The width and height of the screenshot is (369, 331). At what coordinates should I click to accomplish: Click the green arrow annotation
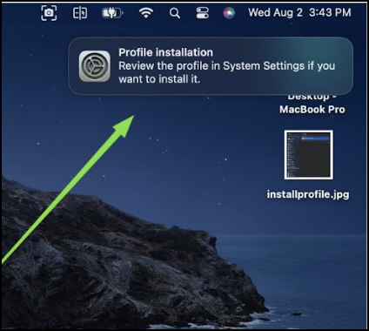coord(70,186)
